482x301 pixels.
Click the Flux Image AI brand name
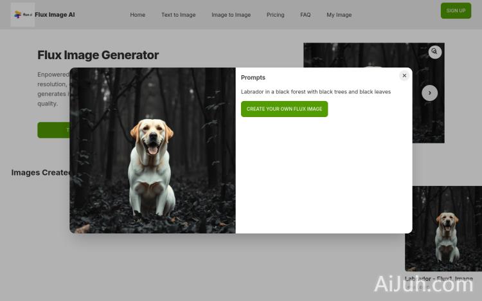coord(55,15)
